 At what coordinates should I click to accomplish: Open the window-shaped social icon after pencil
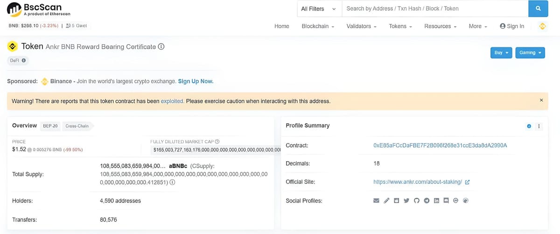397,201
